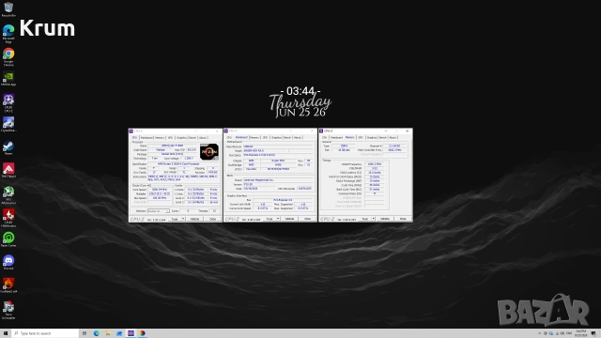Open the Windows Start menu
The height and width of the screenshot is (338, 601).
pyautogui.click(x=6, y=333)
